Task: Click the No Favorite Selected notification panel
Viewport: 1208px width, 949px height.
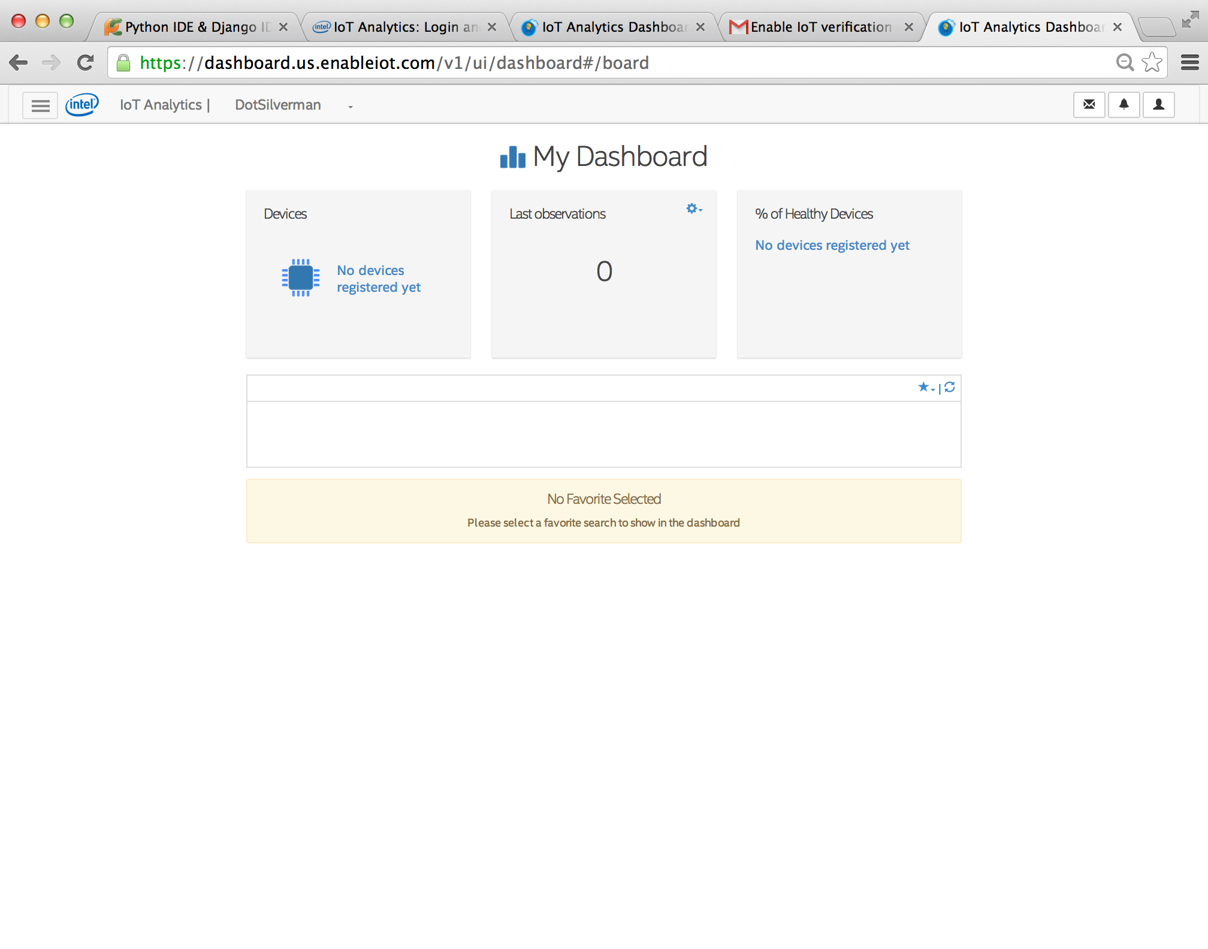Action: (604, 510)
